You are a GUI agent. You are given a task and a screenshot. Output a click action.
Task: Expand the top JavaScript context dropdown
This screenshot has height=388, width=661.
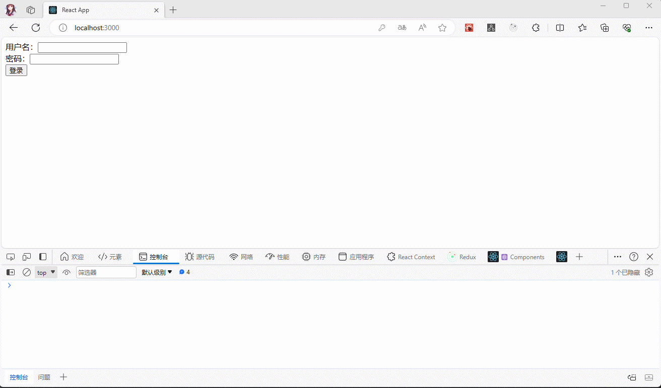[46, 272]
